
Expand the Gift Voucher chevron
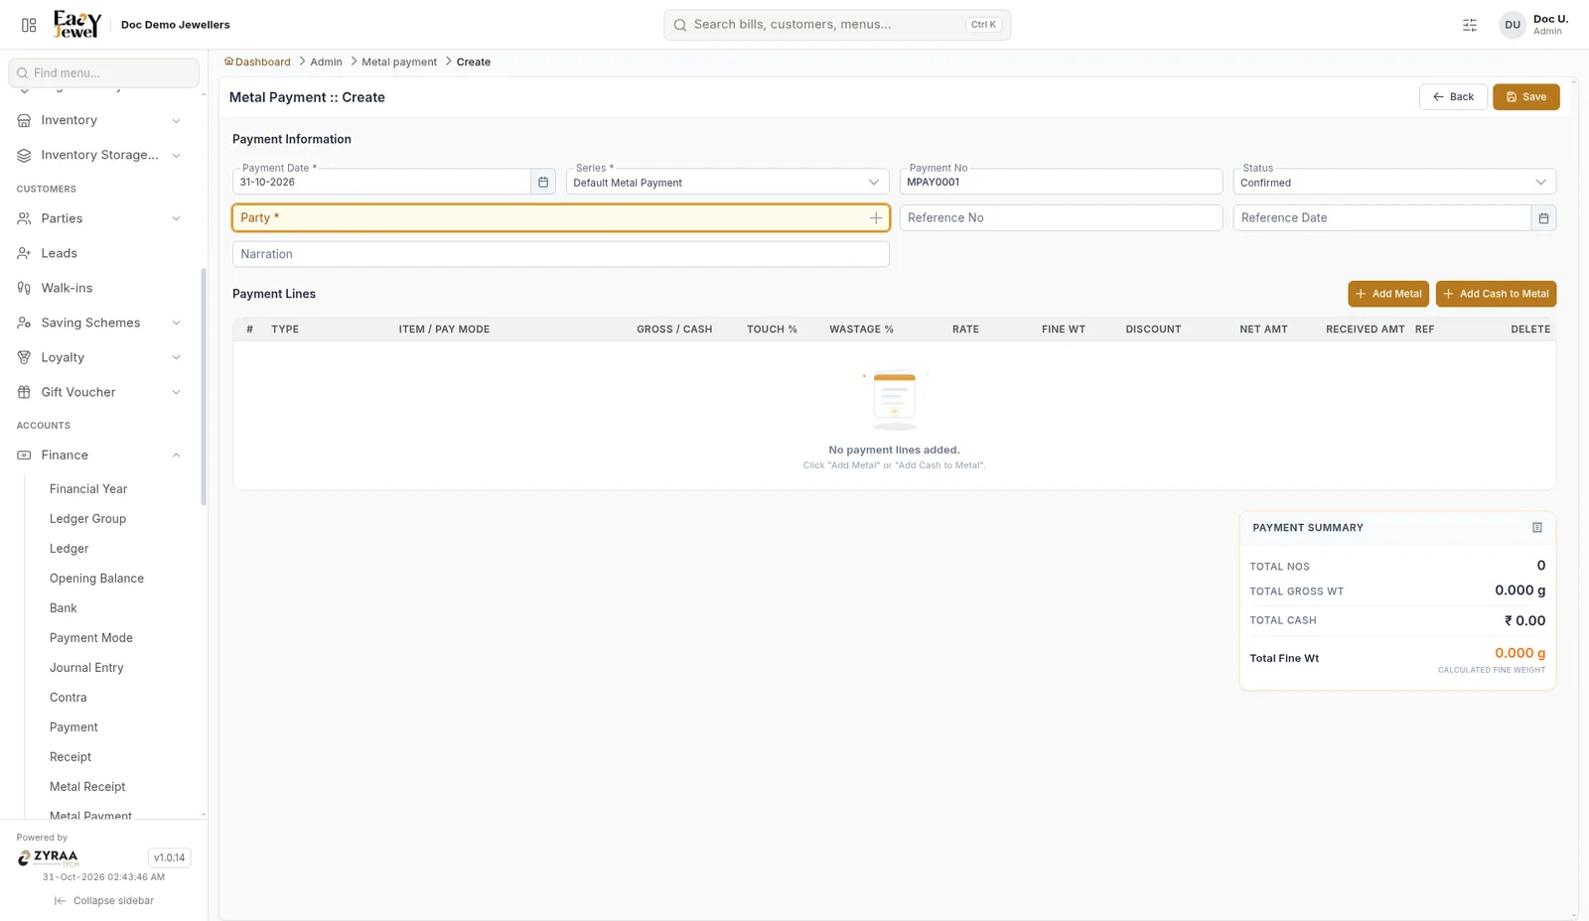177,392
